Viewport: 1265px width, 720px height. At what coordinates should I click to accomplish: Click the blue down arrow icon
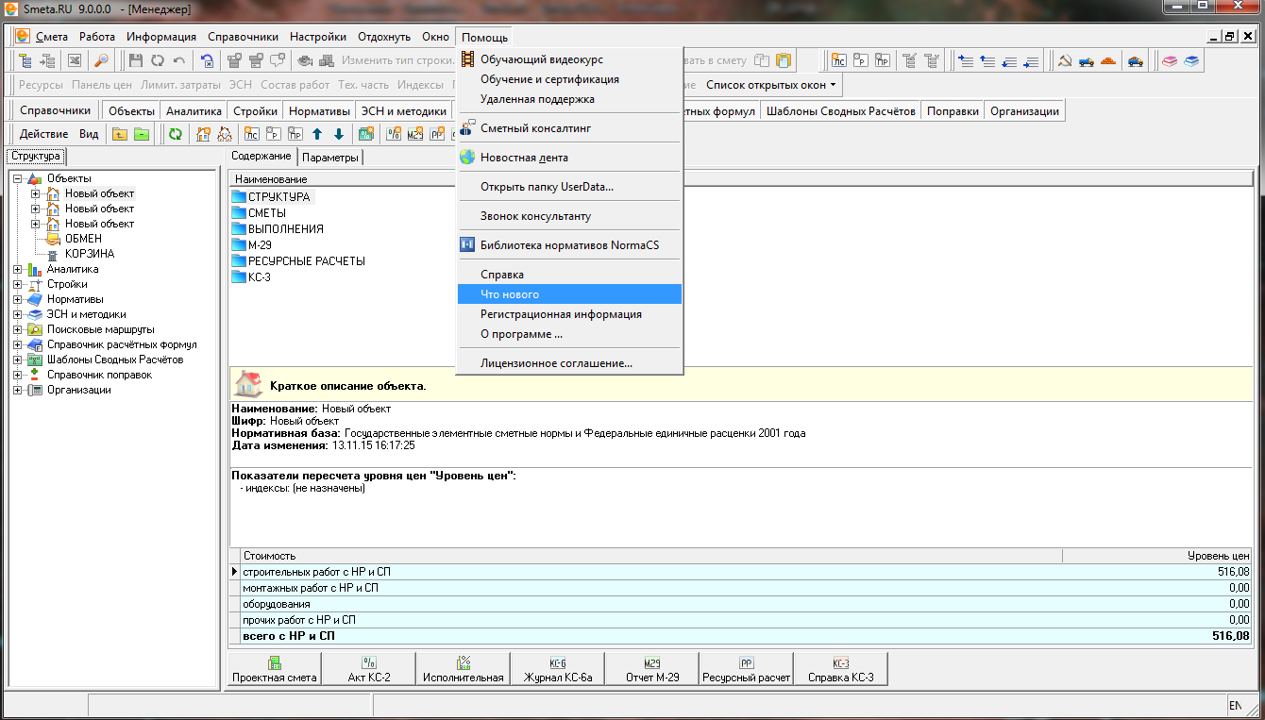(x=339, y=134)
